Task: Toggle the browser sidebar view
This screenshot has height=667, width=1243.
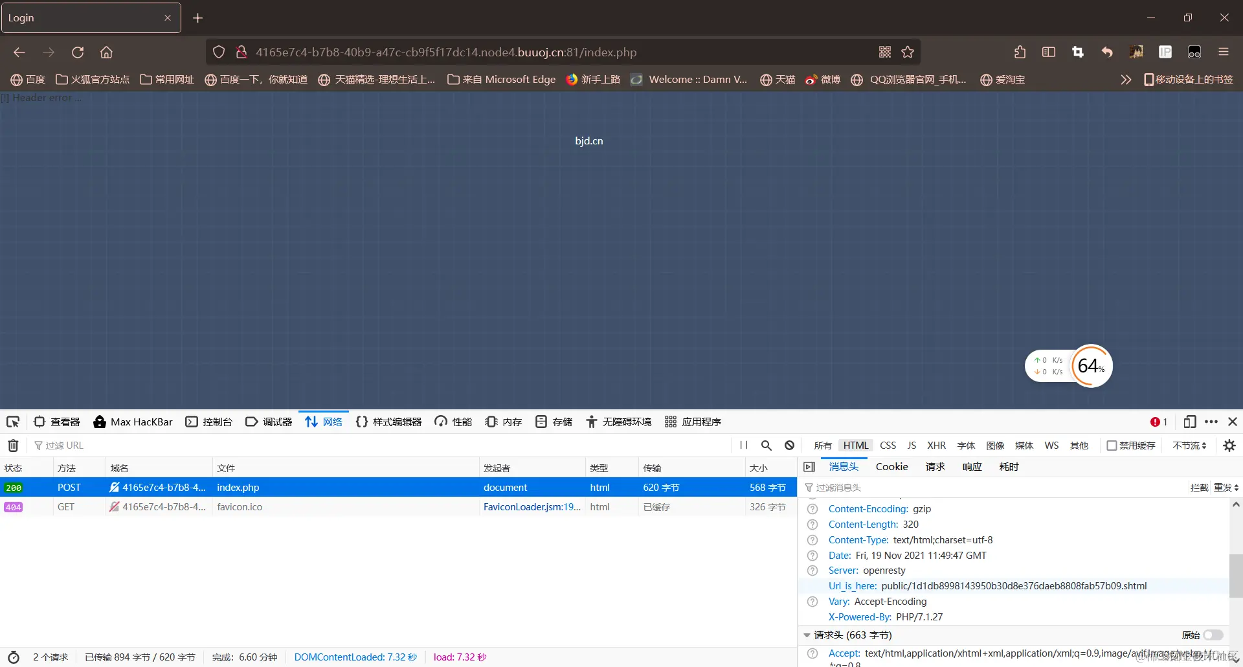Action: click(x=1049, y=52)
